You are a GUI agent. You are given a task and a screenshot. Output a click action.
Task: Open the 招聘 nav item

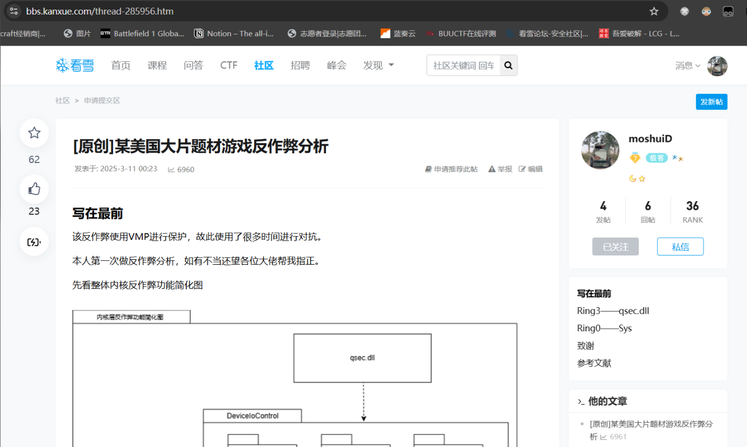pos(300,65)
